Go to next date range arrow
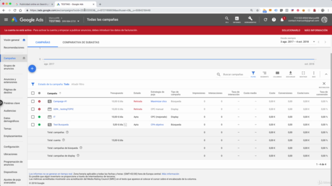Viewport: 332px width, 186px height. click(x=325, y=42)
